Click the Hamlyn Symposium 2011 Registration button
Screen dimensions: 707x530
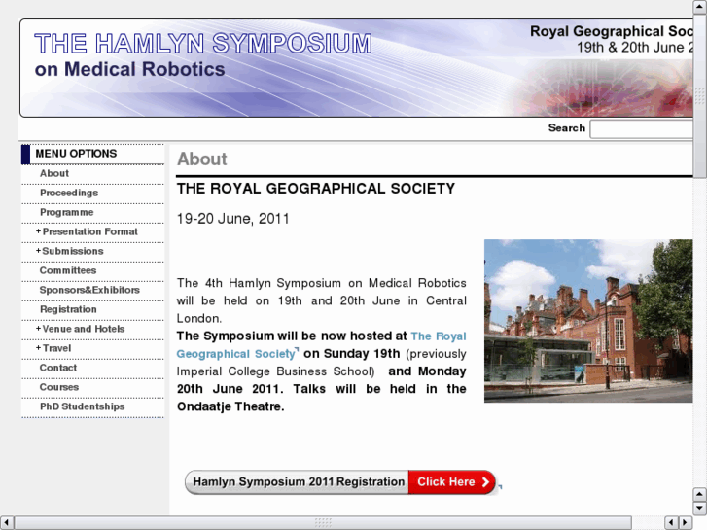(x=298, y=482)
